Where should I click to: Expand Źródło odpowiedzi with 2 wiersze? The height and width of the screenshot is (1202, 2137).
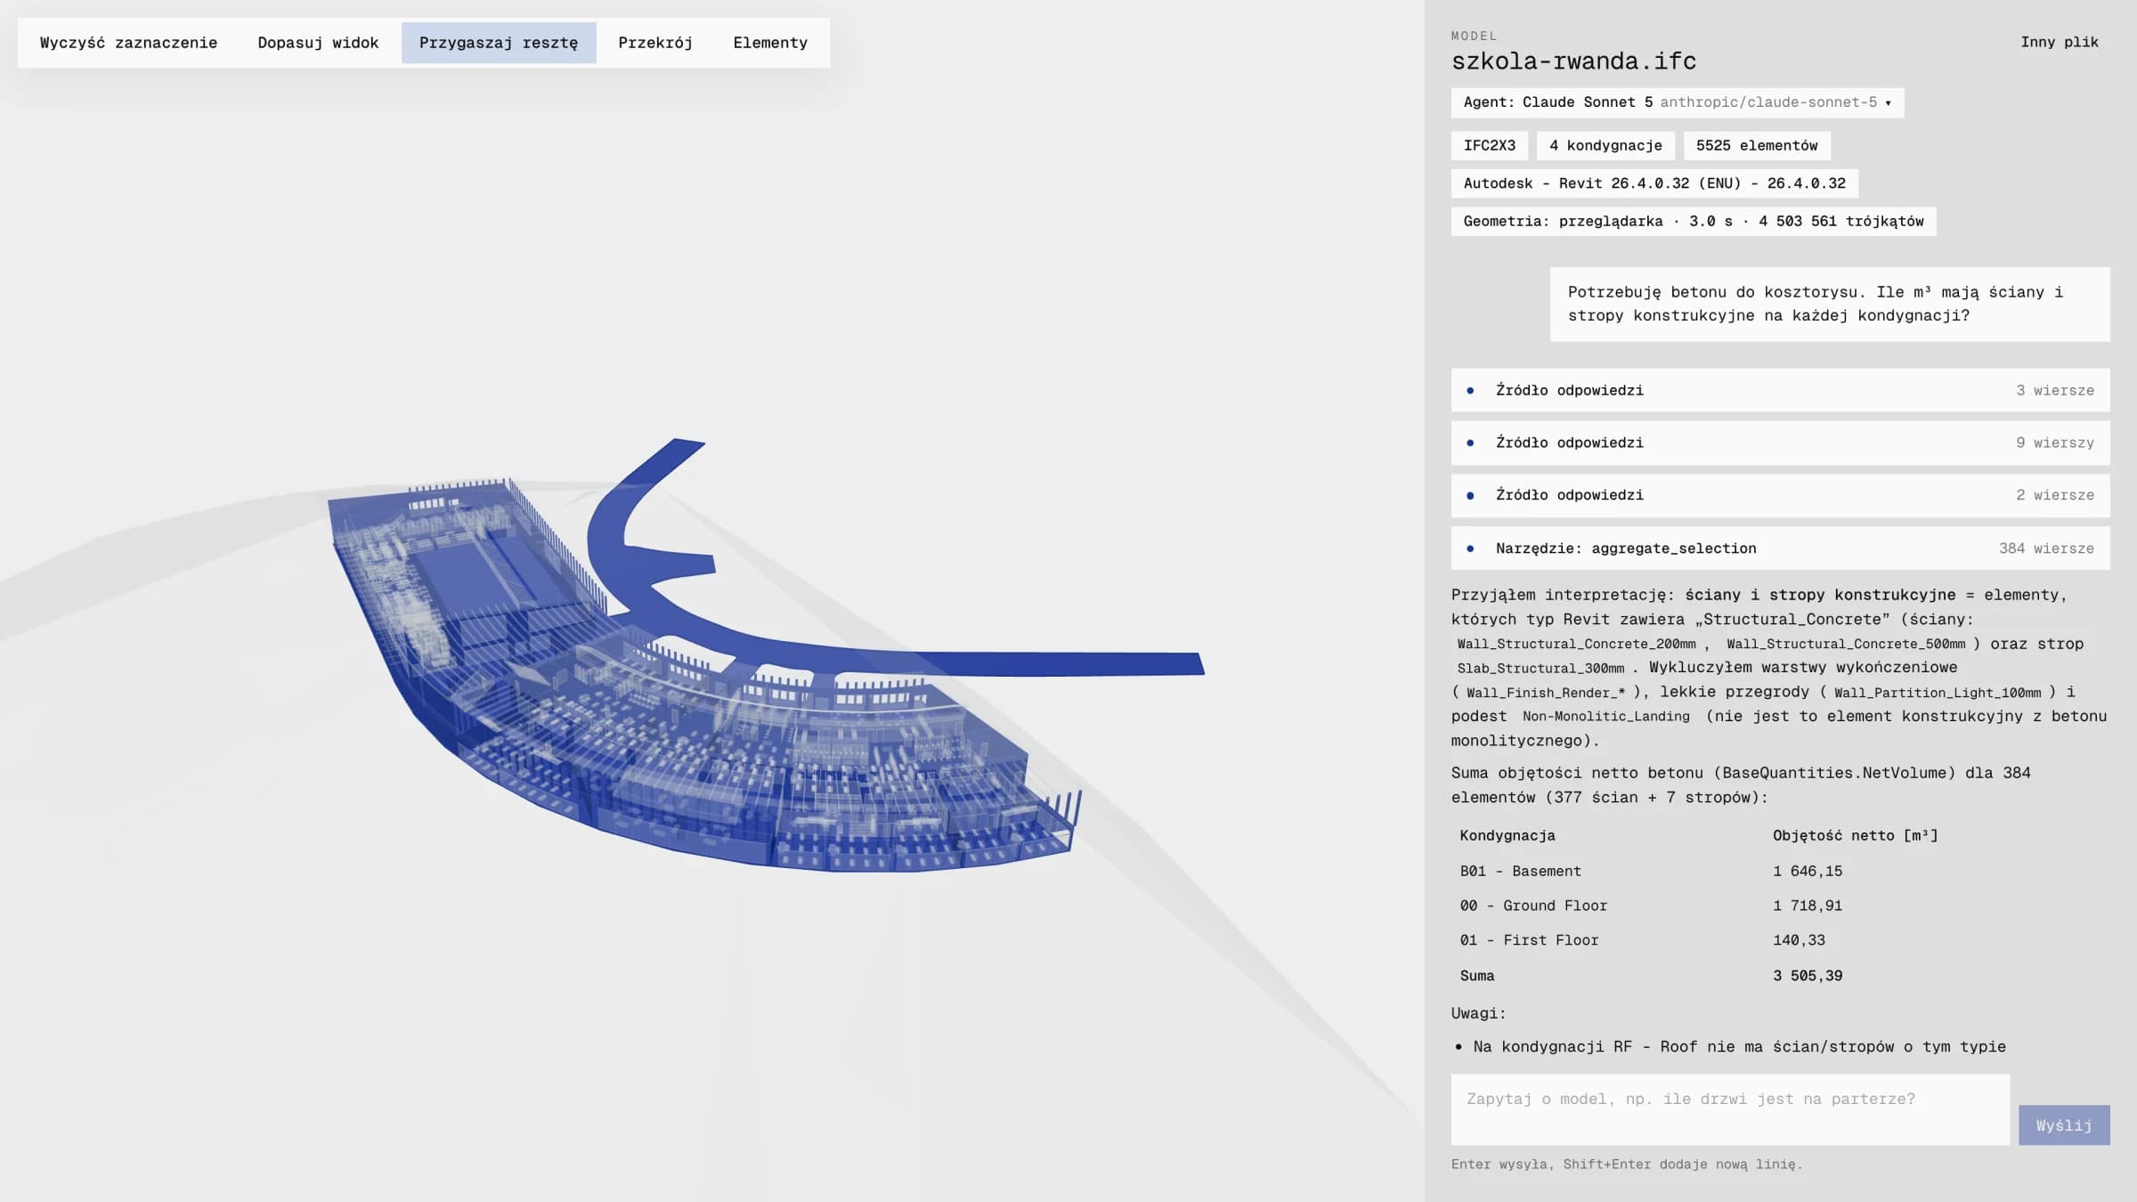coord(1781,495)
